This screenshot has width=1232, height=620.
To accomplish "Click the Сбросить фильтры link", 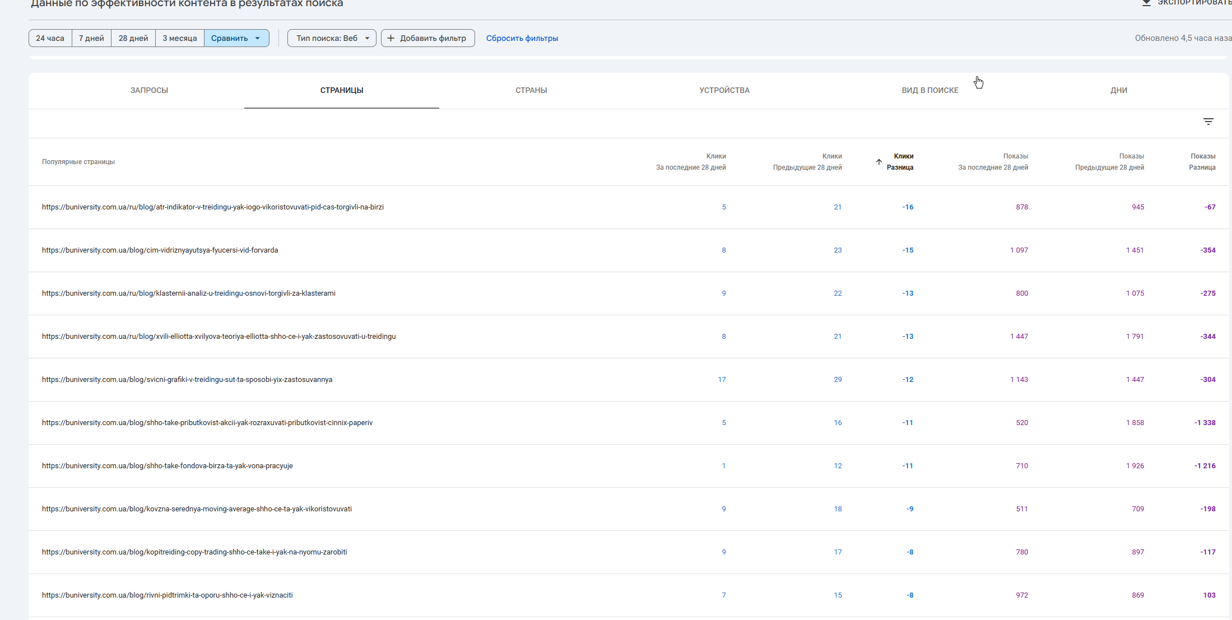I will click(522, 38).
